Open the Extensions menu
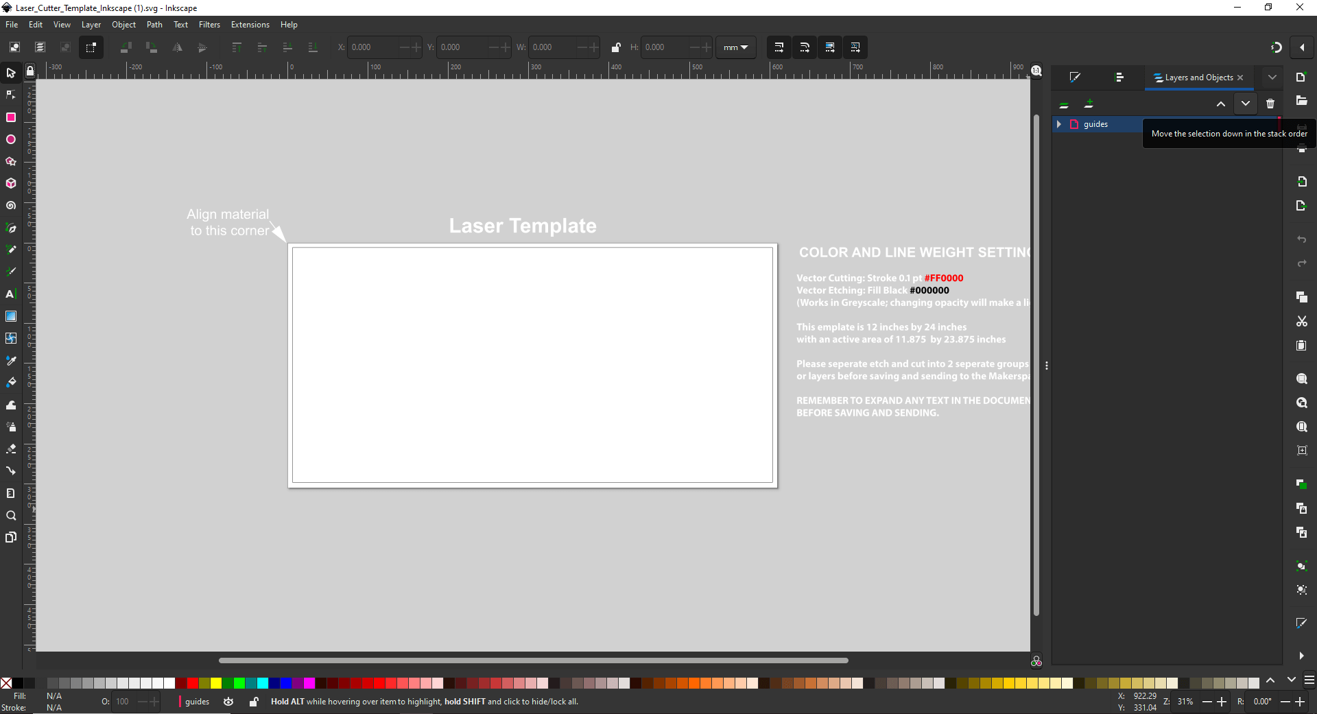 coord(250,25)
